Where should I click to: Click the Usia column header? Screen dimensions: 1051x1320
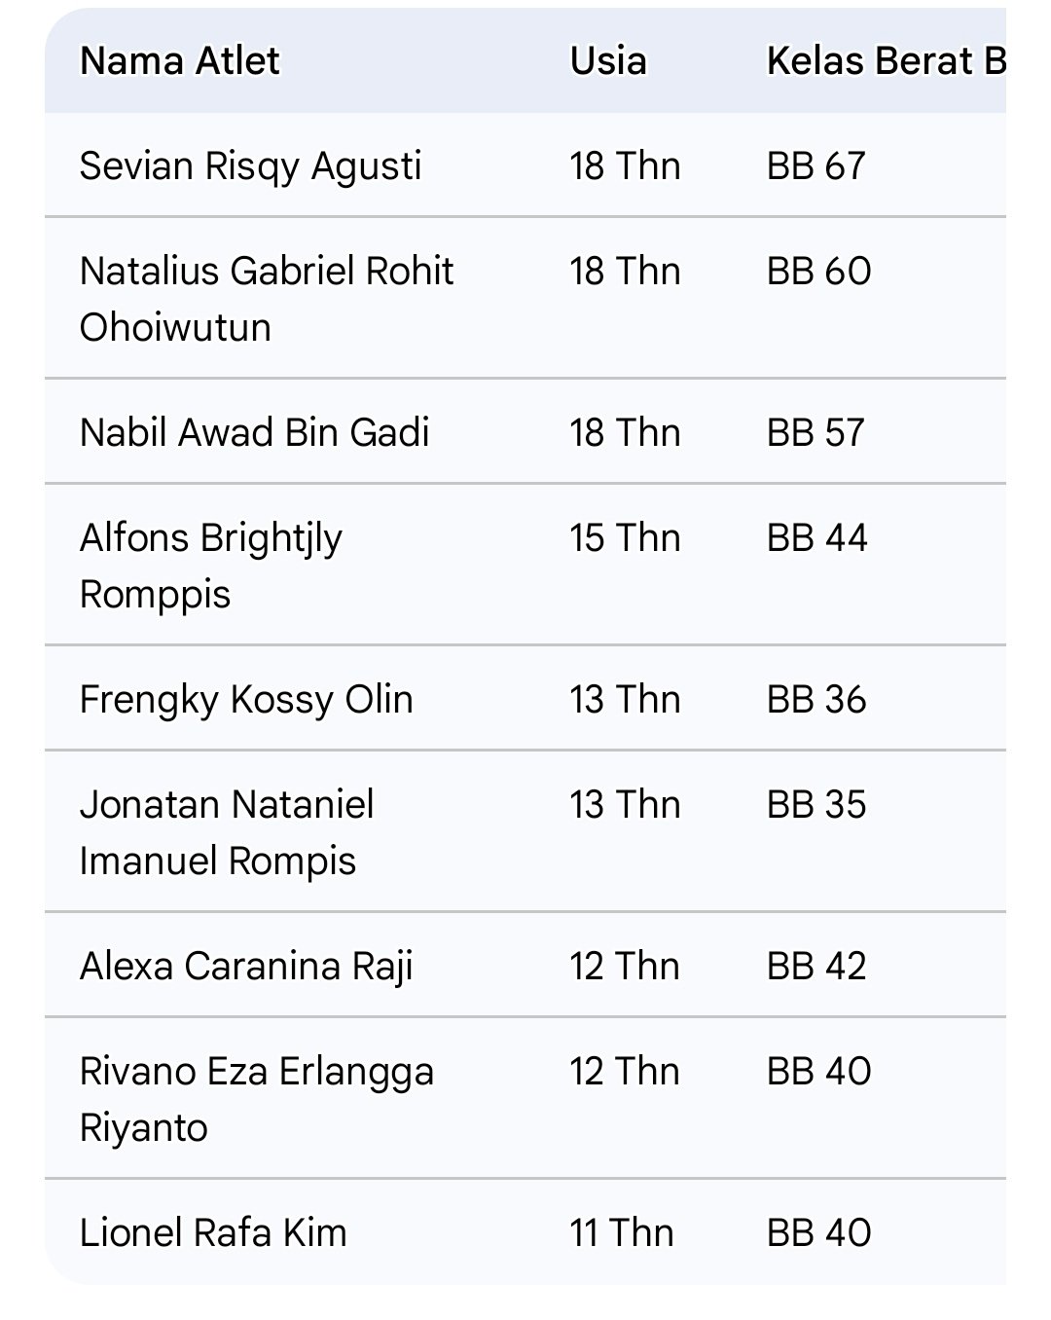click(608, 61)
